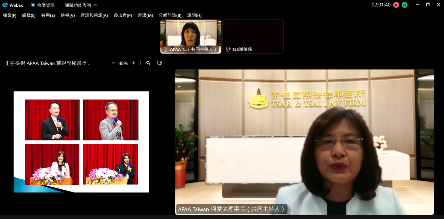Click the viewing label 正在檢視 APAA Taiwan 蘇銳副秘書長
The height and width of the screenshot is (219, 444).
48,63
